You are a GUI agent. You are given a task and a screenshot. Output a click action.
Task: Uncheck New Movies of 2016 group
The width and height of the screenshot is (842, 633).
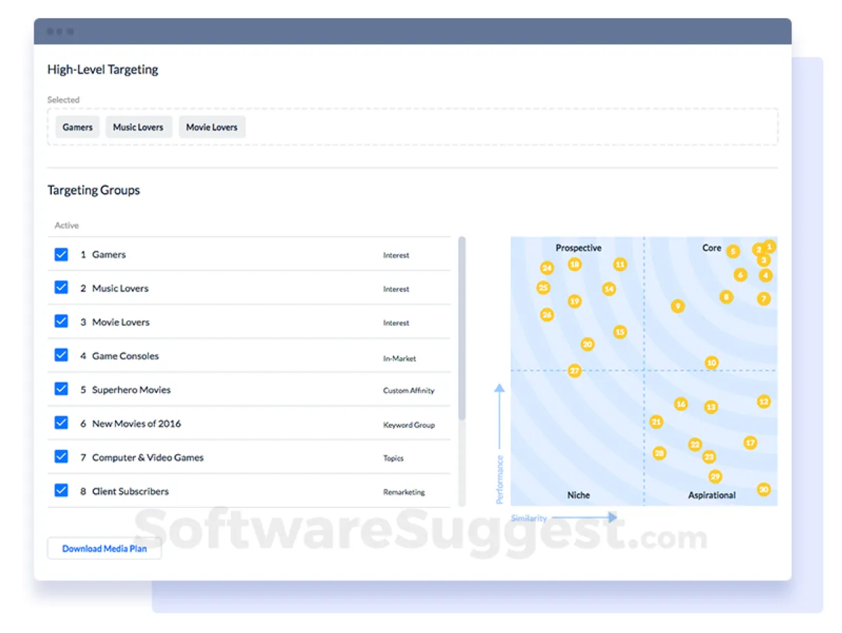click(61, 422)
